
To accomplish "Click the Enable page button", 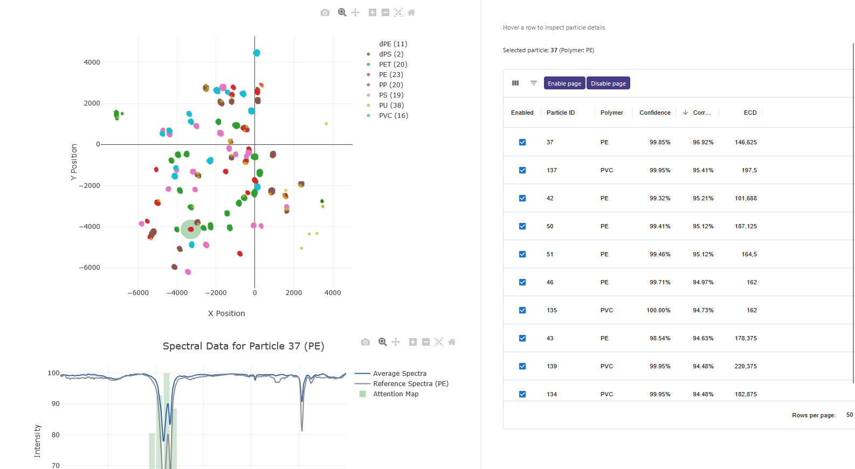I will tap(564, 83).
